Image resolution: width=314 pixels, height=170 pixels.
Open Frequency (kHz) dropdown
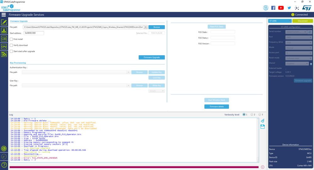[299, 42]
